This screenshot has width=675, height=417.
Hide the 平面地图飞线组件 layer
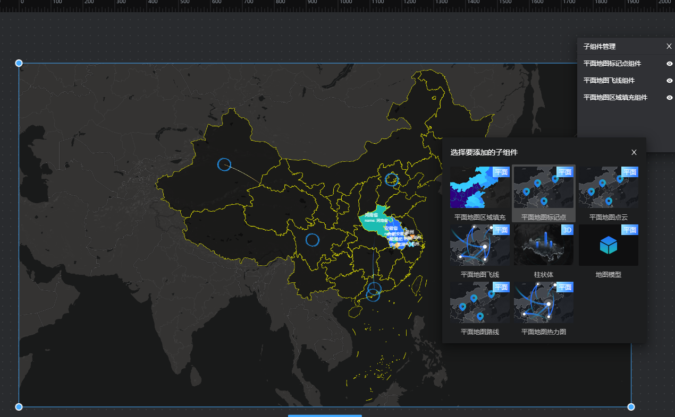[669, 81]
